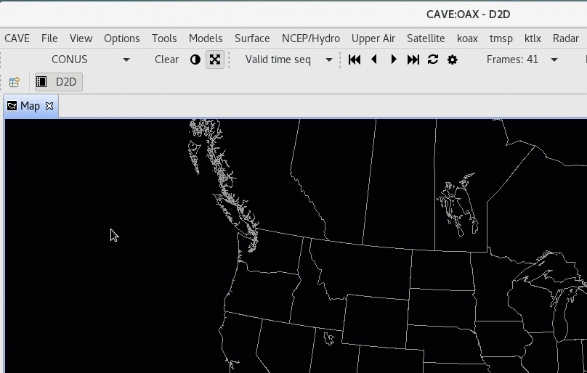This screenshot has height=373, width=587.
Task: Open the Models menu
Action: coord(206,38)
